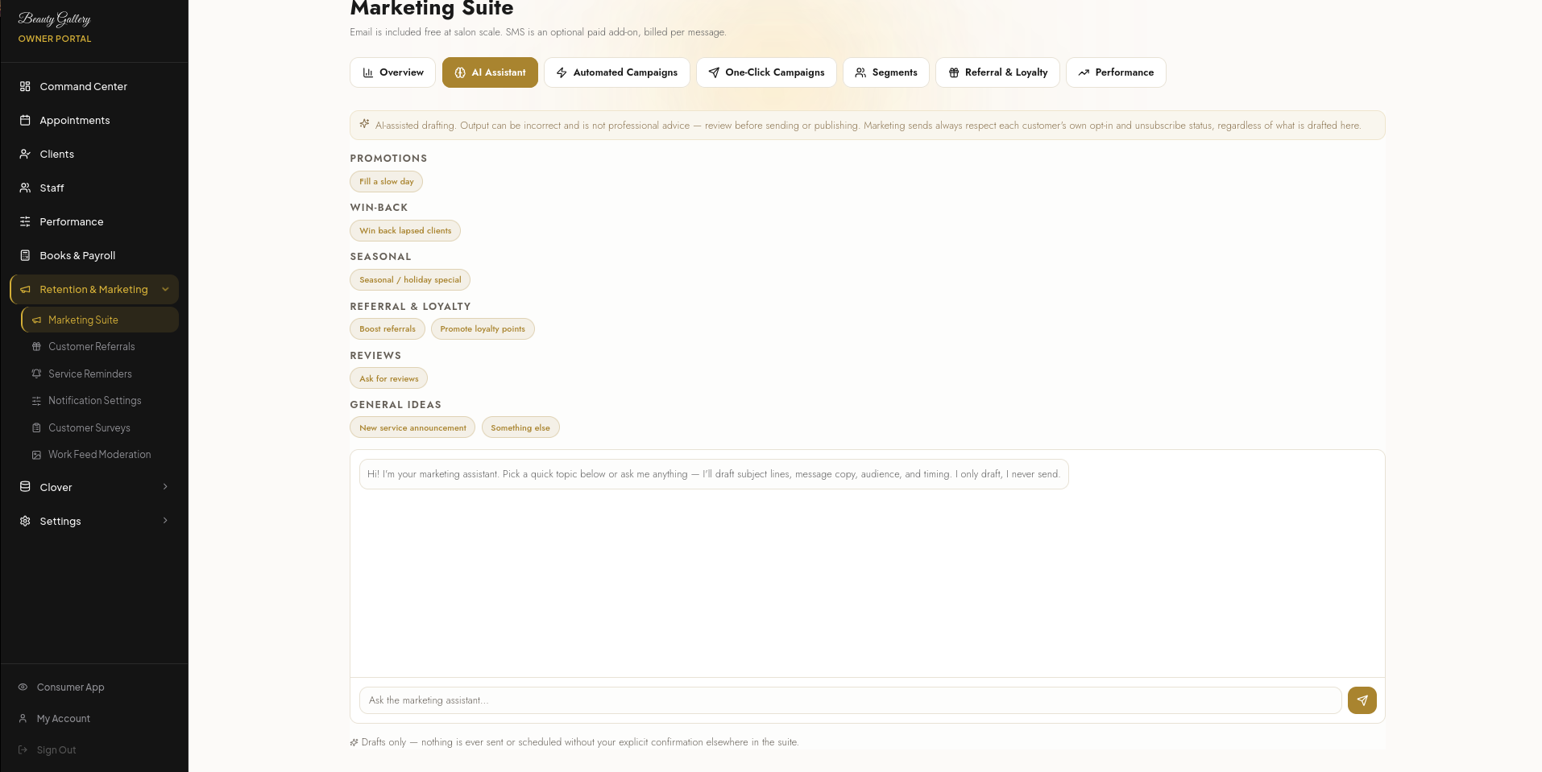This screenshot has width=1542, height=772.
Task: Open the One-Click Campaigns tab
Action: [x=766, y=72]
